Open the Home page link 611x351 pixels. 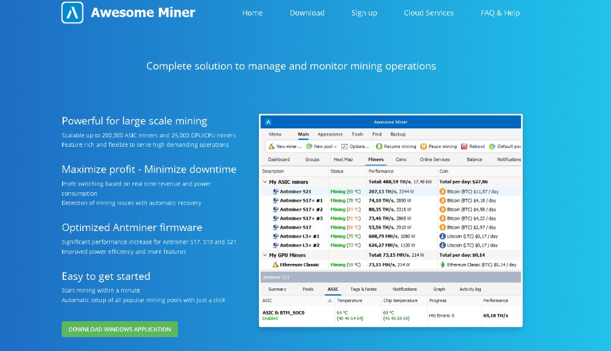click(x=252, y=13)
